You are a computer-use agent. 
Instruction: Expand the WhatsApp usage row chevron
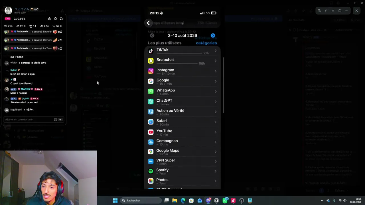(216, 92)
